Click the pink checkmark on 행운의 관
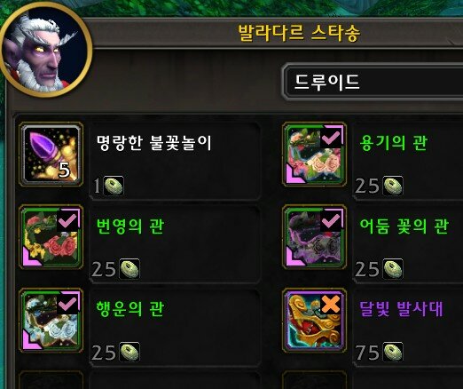The width and height of the screenshot is (463, 389). pos(67,303)
